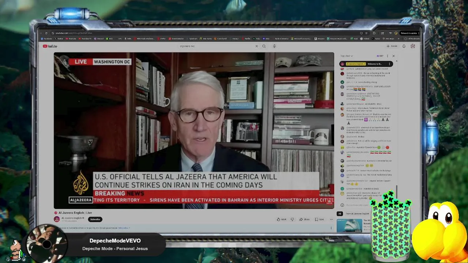The width and height of the screenshot is (468, 263).
Task: Open the pinned Al Jazeera English message options
Action: click(389, 64)
